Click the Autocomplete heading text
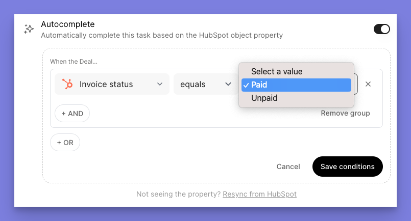 click(67, 24)
